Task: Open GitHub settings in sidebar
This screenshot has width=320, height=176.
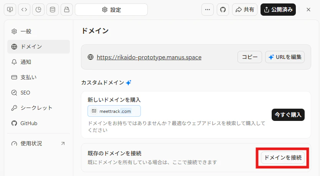Action: pyautogui.click(x=39, y=123)
